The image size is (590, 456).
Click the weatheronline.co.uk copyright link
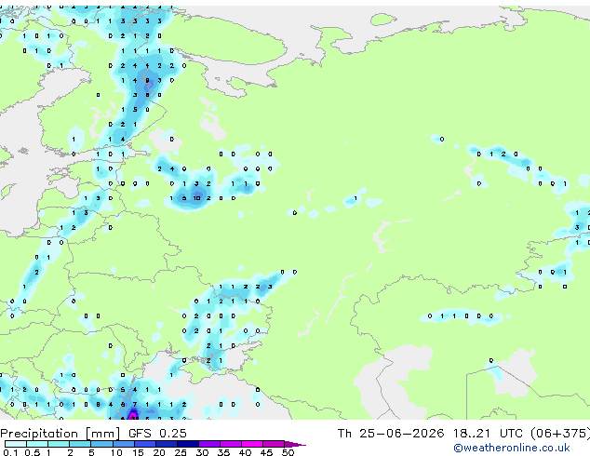tap(512, 448)
